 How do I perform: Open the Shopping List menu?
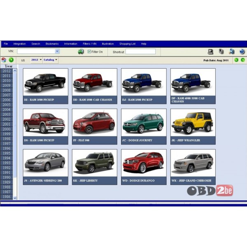click(x=128, y=44)
